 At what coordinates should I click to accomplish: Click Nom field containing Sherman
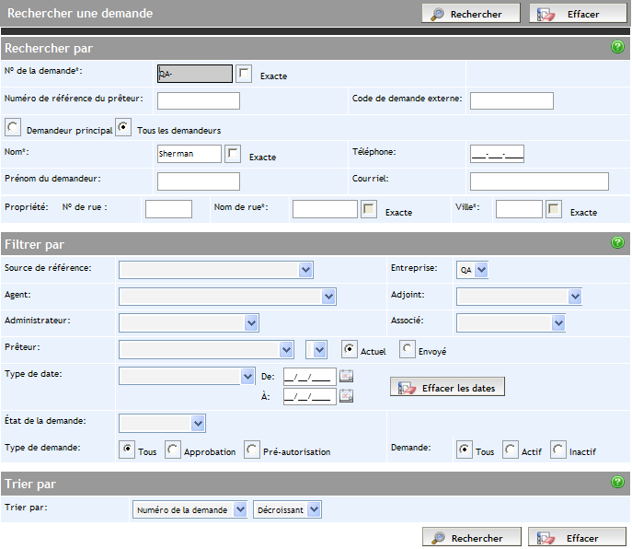189,154
